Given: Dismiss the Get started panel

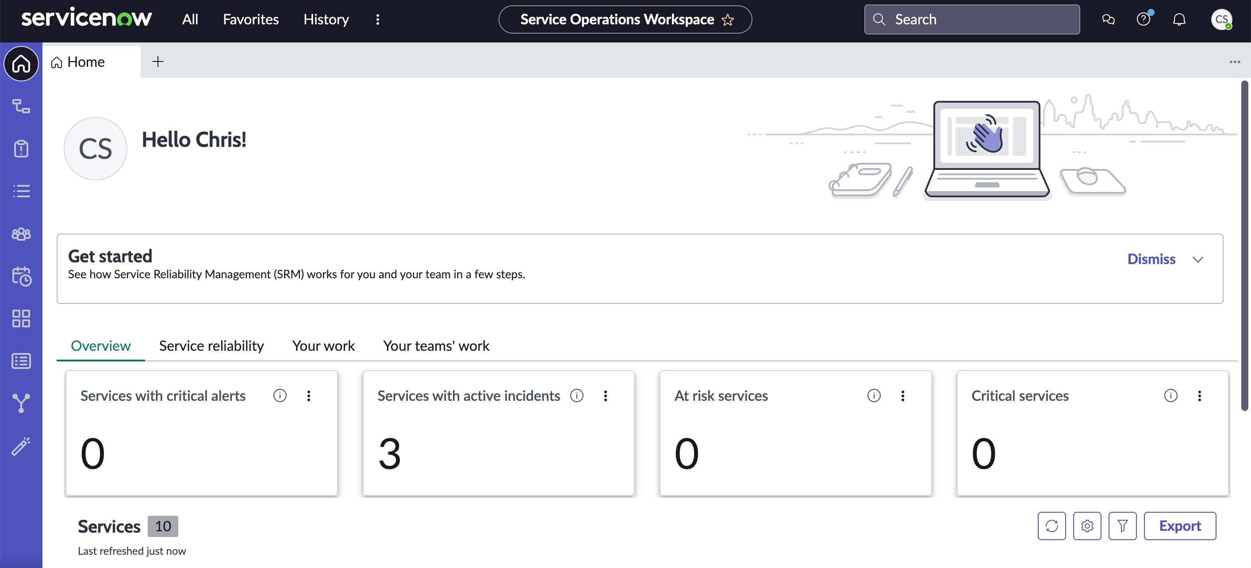Looking at the screenshot, I should tap(1151, 259).
